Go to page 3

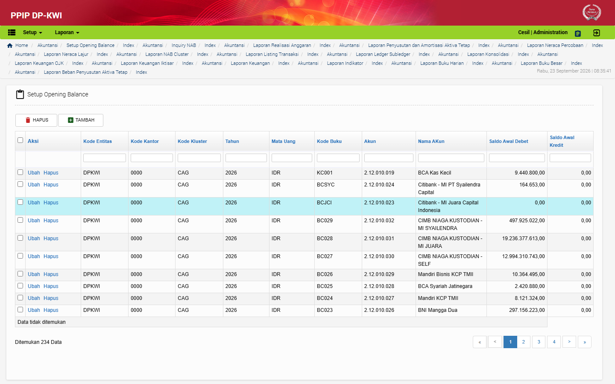tap(539, 342)
